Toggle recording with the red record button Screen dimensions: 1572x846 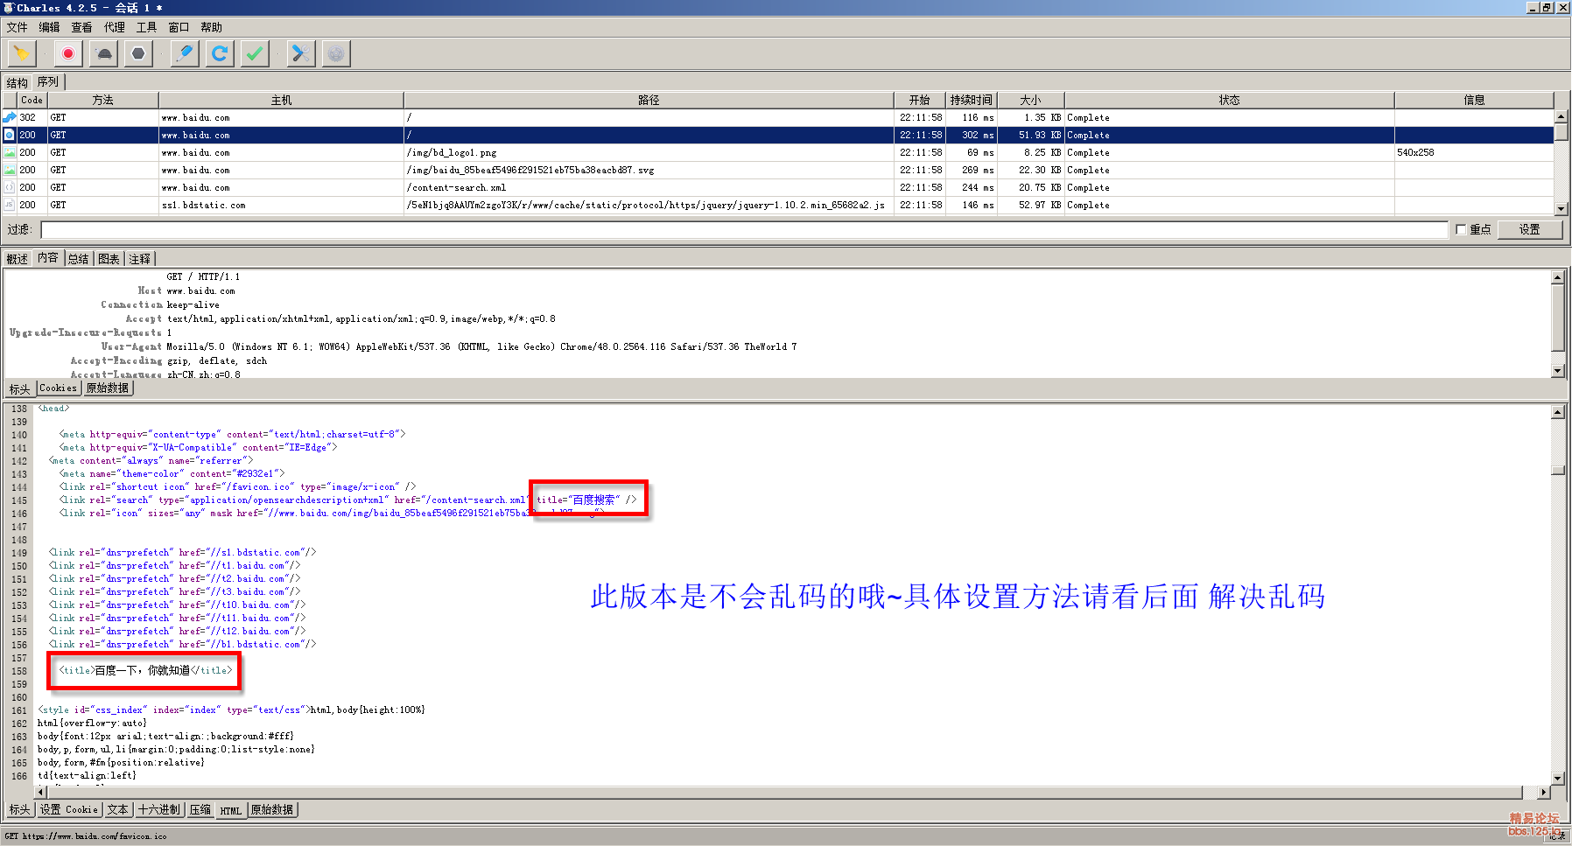tap(67, 54)
